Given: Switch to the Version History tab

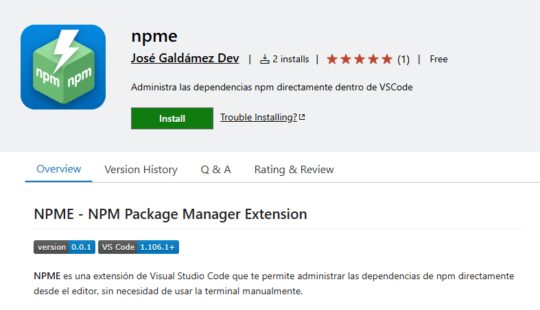Looking at the screenshot, I should (141, 170).
